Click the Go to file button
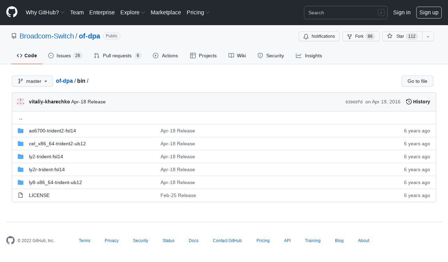448x262 pixels. coord(417,81)
